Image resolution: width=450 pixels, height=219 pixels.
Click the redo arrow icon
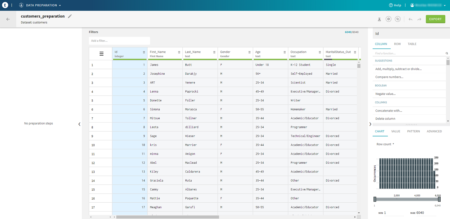[x=419, y=19]
